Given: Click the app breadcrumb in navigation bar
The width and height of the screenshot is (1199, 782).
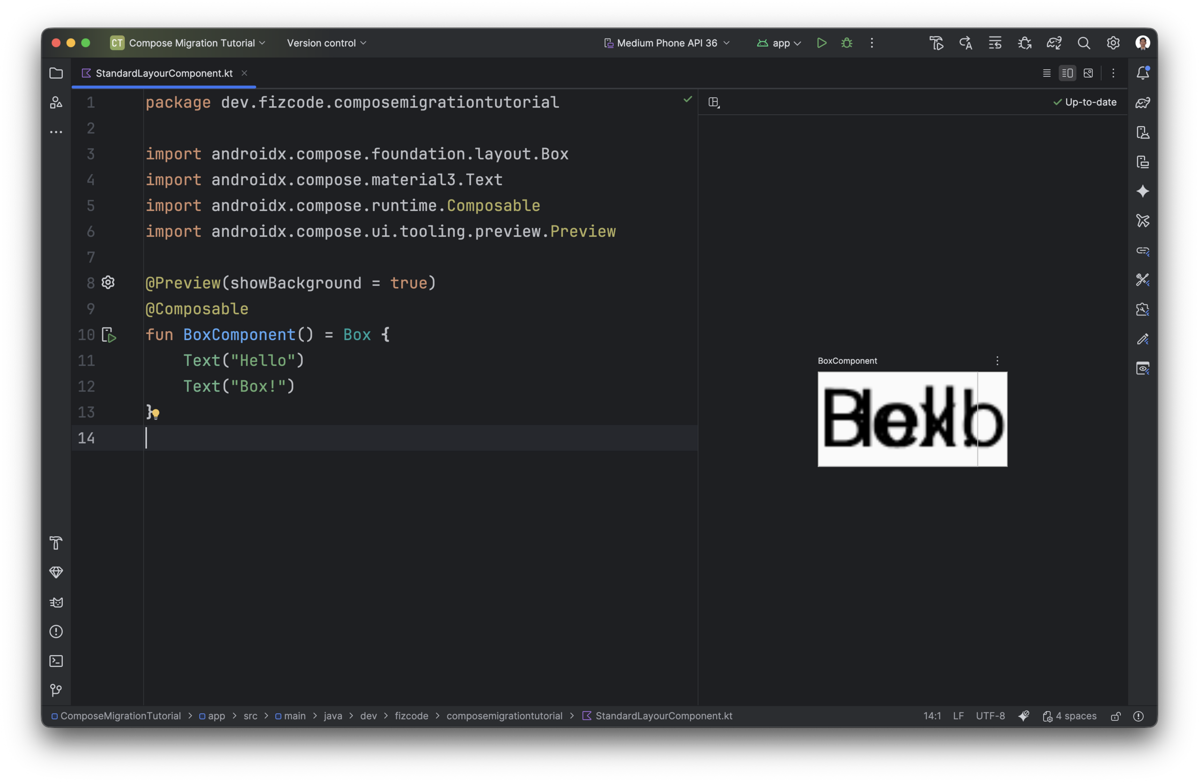Looking at the screenshot, I should coord(212,716).
